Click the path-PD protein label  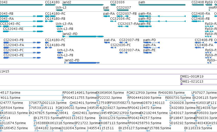click(x=149, y=40)
